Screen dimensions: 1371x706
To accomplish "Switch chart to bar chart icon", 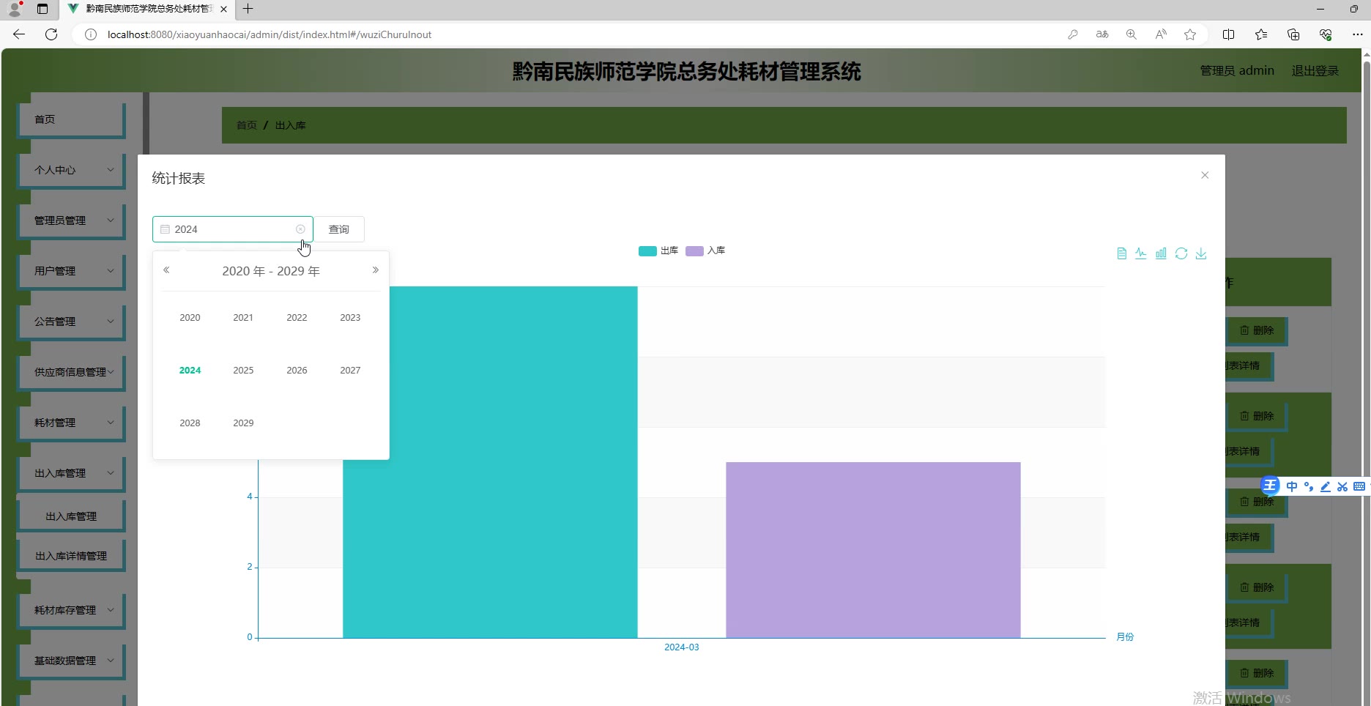I will coord(1161,253).
